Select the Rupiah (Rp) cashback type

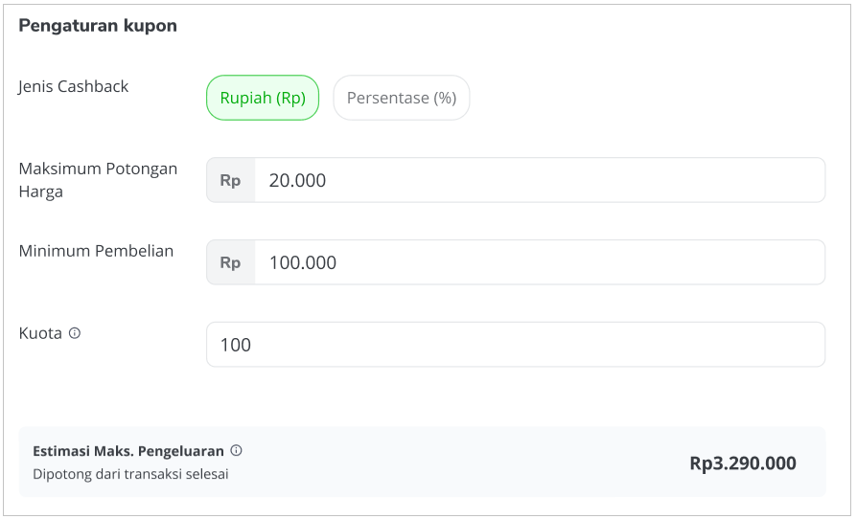click(x=263, y=98)
